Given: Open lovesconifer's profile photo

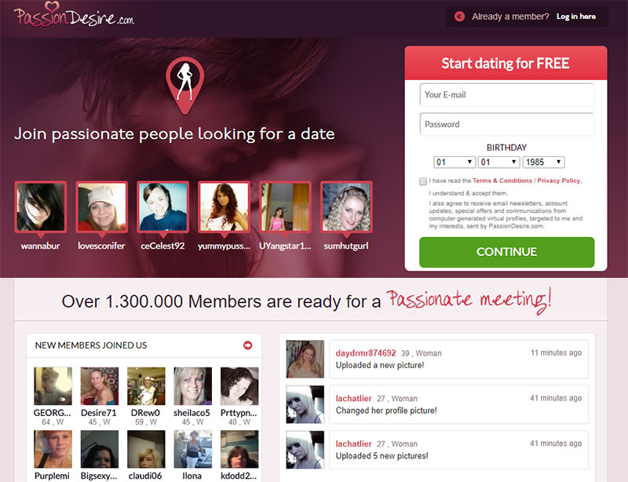Looking at the screenshot, I should click(x=101, y=207).
